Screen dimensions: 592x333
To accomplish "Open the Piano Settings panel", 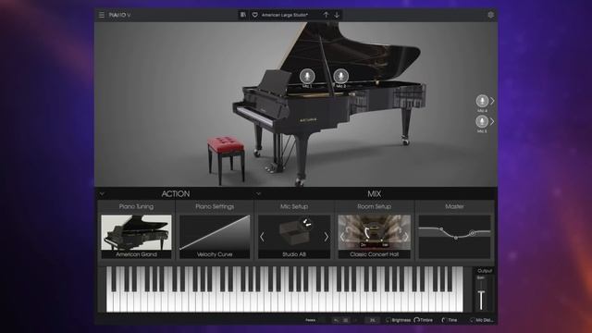I will coord(215,206).
